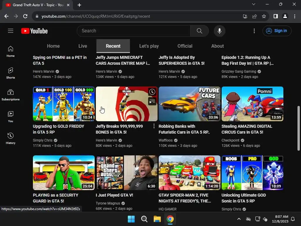This screenshot has width=301, height=226.
Task: Open the tab search dropdown arrow
Action: pyautogui.click(x=254, y=4)
